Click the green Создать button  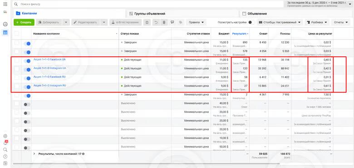click(x=24, y=22)
